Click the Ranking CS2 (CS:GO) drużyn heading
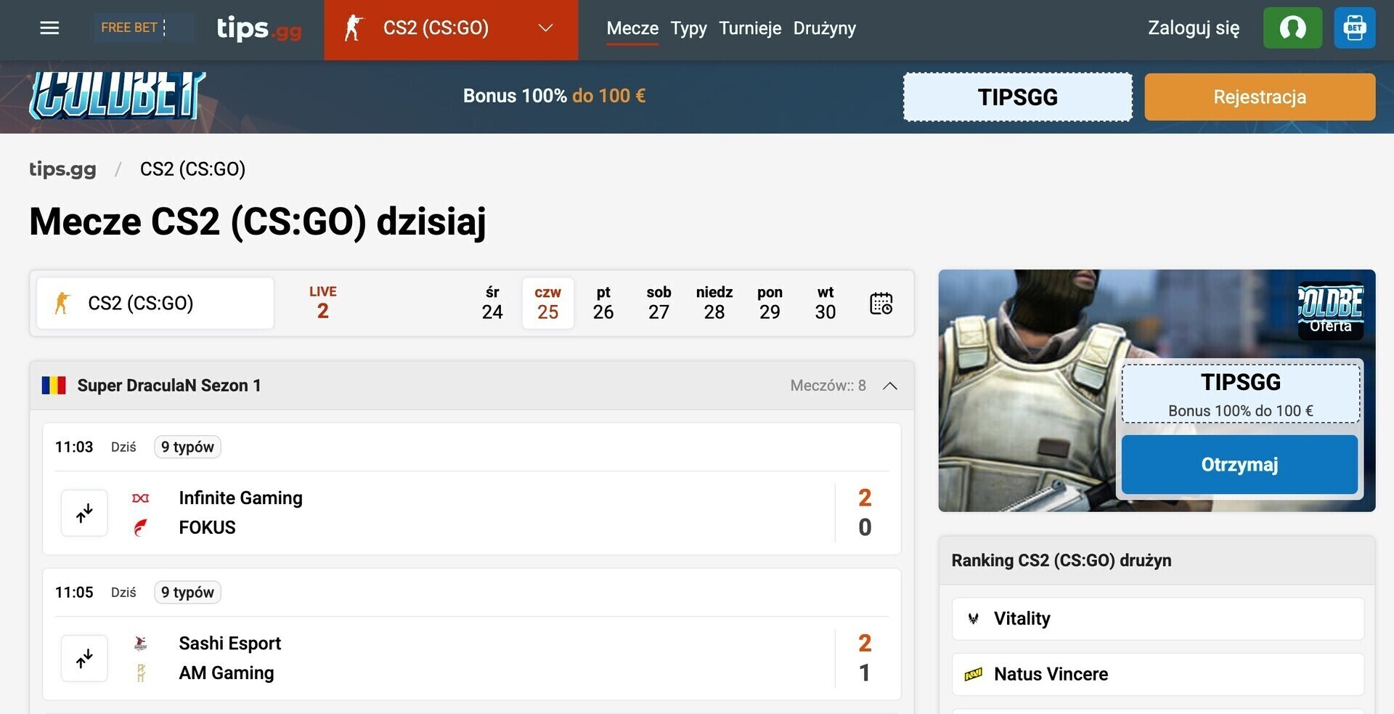The width and height of the screenshot is (1394, 714). click(1061, 561)
